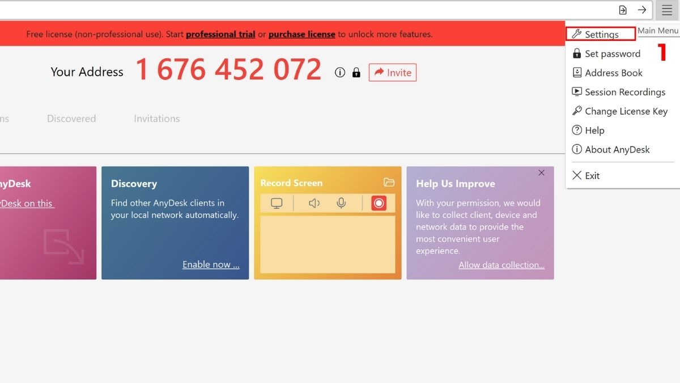Viewport: 680px width, 383px height.
Task: Click the key icon beside Change License Key
Action: click(577, 111)
